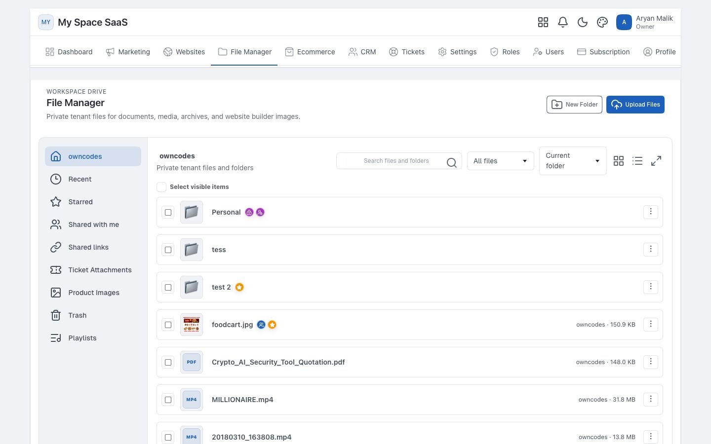Viewport: 711px width, 444px height.
Task: Expand file manager to fullscreen
Action: point(656,161)
